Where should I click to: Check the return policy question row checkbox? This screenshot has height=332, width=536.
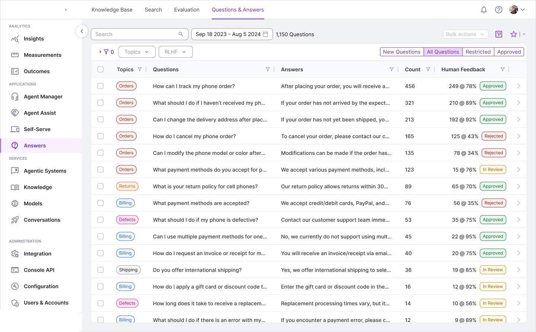pyautogui.click(x=100, y=186)
